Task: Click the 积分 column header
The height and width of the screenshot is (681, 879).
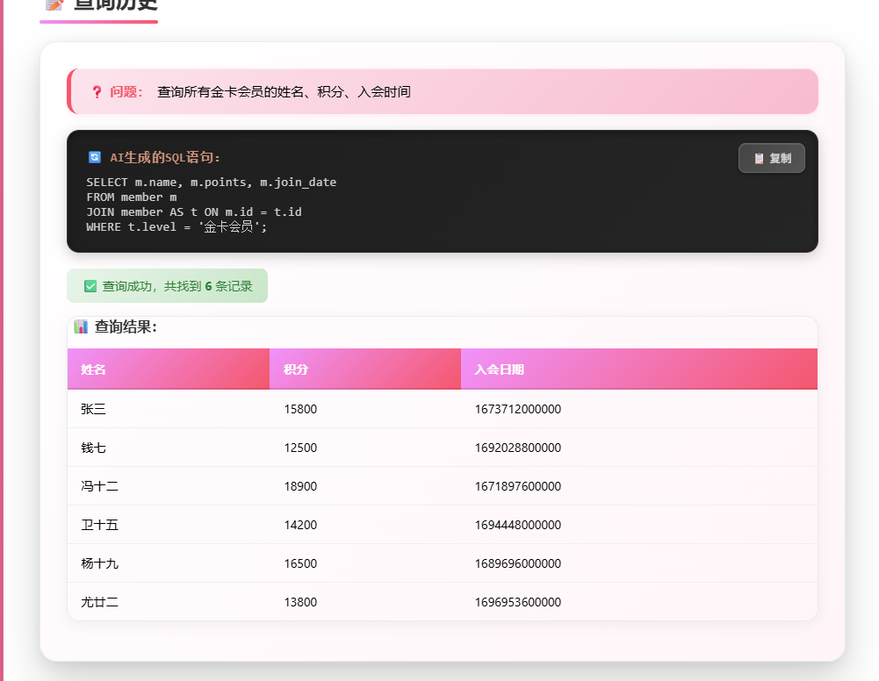Action: 365,369
